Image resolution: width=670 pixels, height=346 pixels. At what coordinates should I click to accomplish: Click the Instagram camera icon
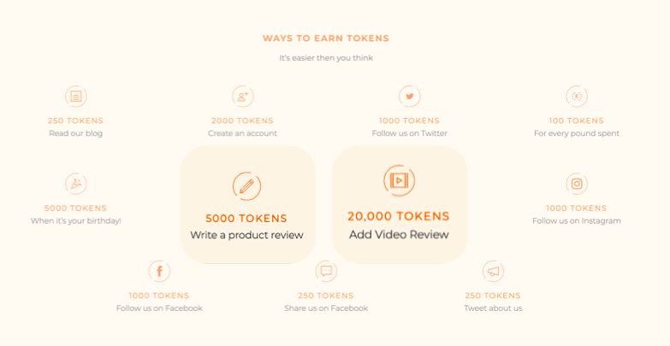click(x=577, y=184)
